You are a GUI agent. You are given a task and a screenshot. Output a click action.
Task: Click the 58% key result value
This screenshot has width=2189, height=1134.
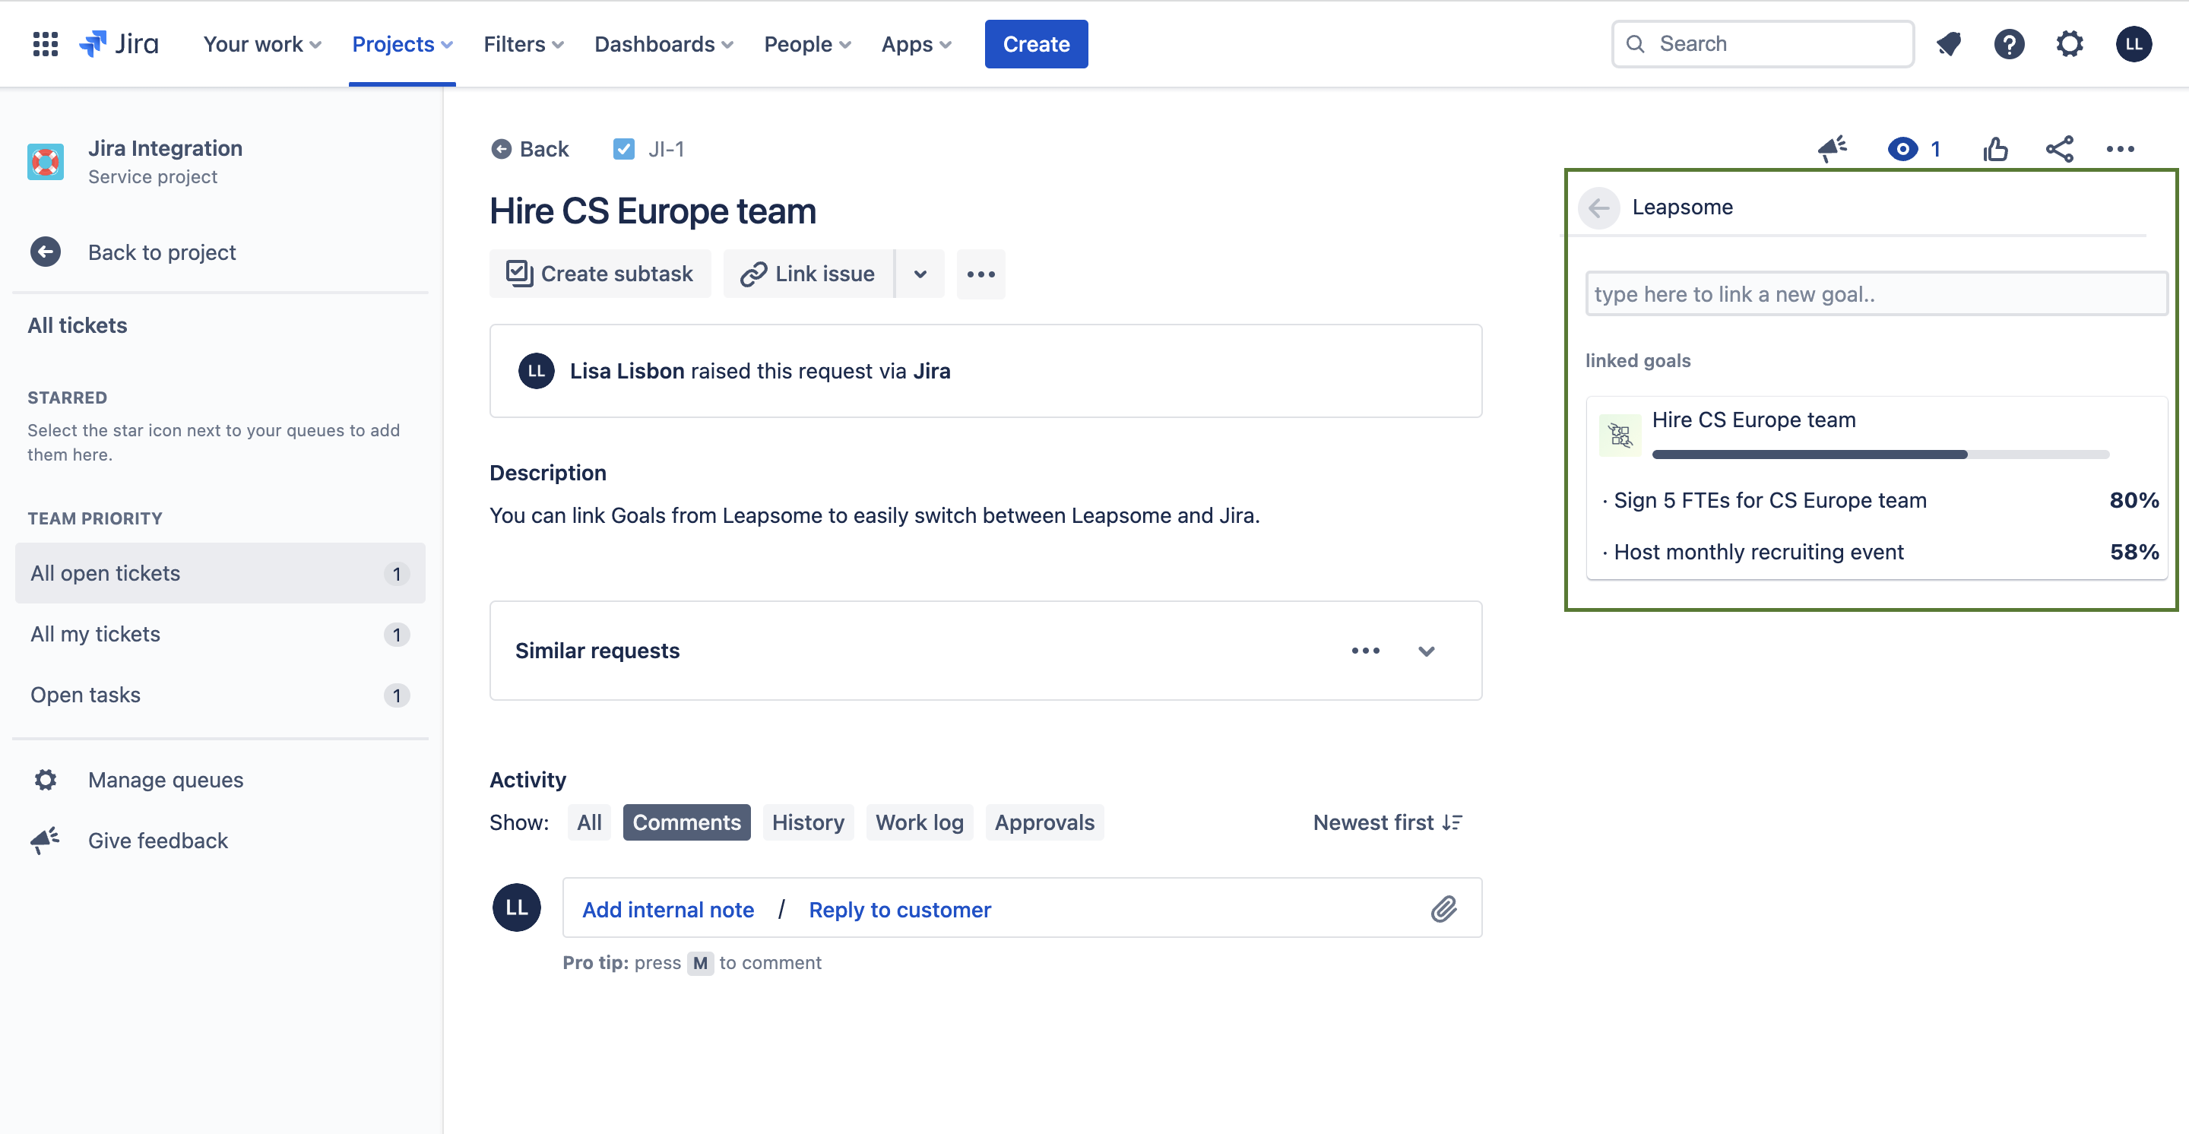(x=2134, y=552)
